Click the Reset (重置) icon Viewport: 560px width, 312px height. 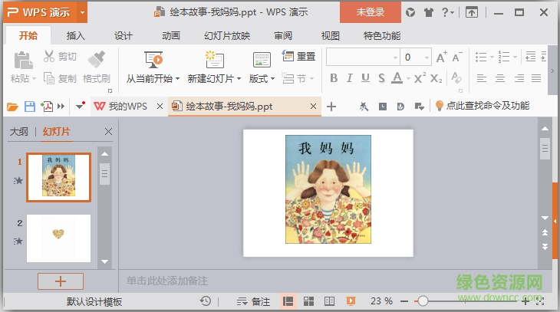point(288,56)
